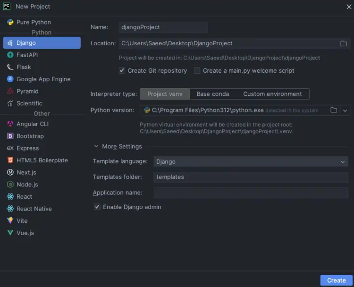Select the 'HTML5 Boilerplate' list label

(x=42, y=160)
